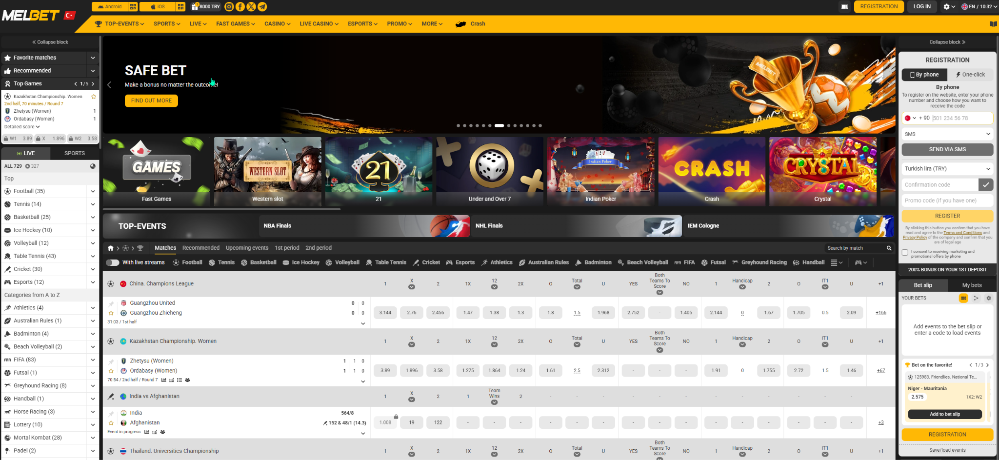Expand Recommended section in sidebar
Viewport: 999px width, 460px height.
click(x=93, y=71)
